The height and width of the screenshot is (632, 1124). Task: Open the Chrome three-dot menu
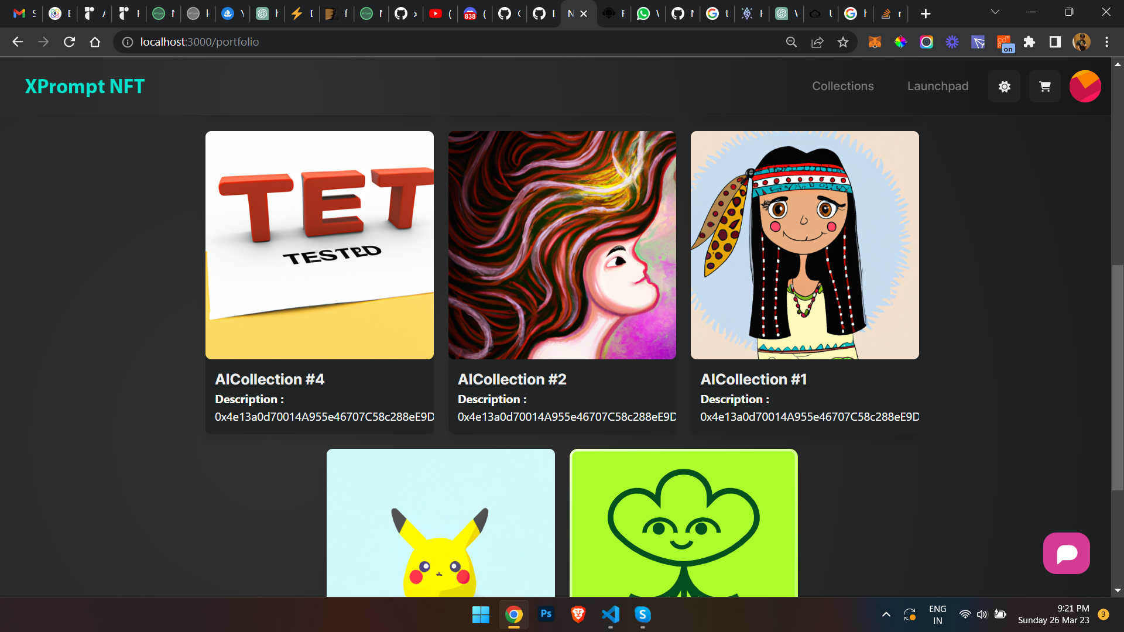pos(1106,42)
